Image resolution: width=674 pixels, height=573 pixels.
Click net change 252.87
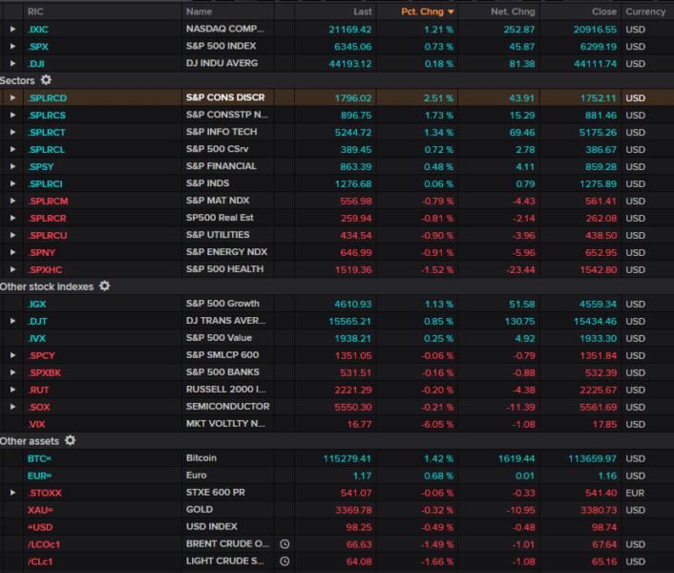click(518, 30)
